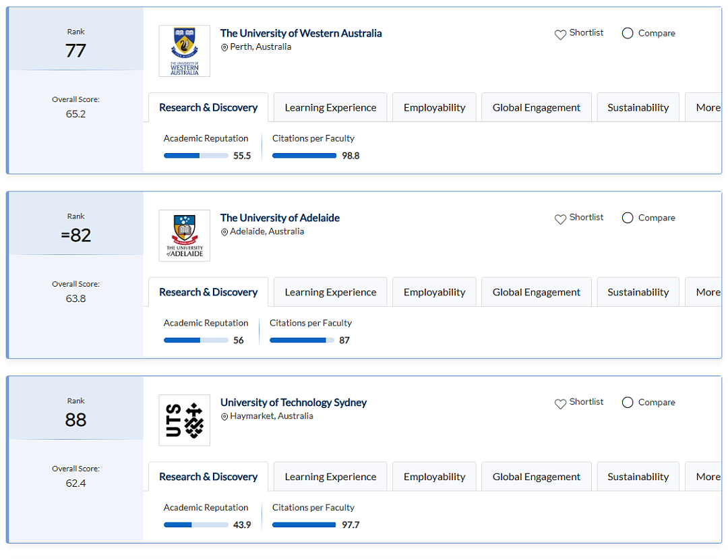Click Academic Reputation bar showing 56
Screen dimensions: 728x559
click(x=196, y=341)
